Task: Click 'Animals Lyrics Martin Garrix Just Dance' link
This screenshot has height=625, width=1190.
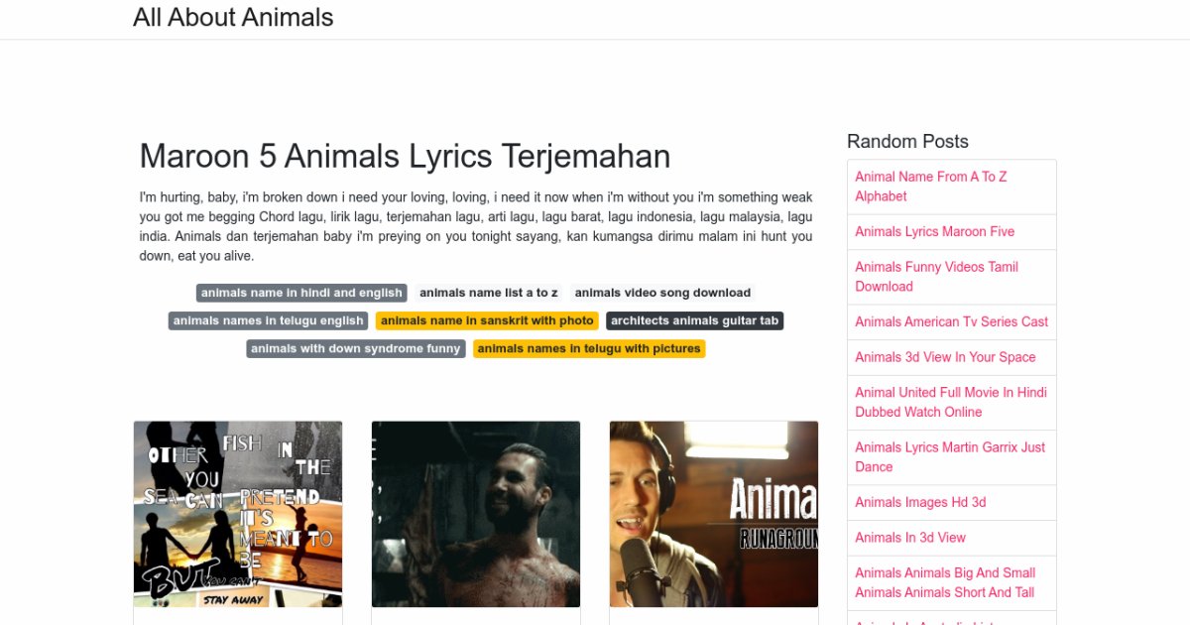Action: (x=949, y=457)
